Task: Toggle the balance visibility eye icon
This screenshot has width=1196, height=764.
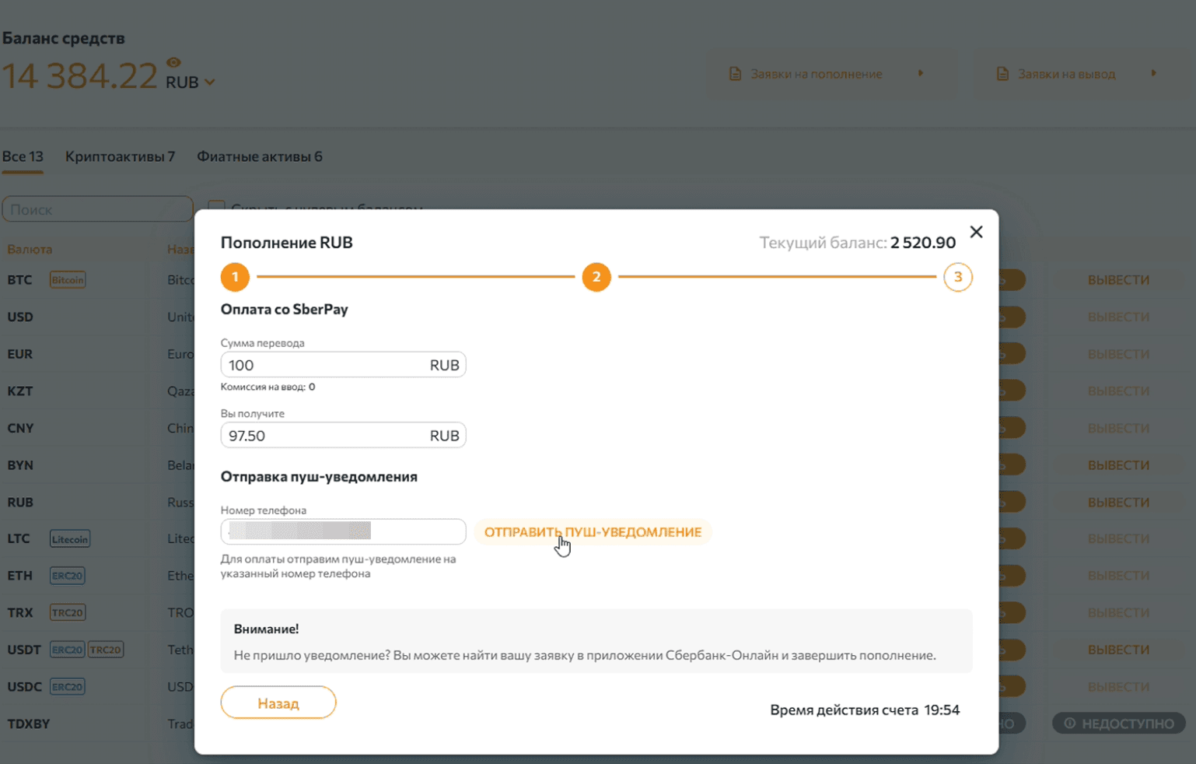Action: 173,62
